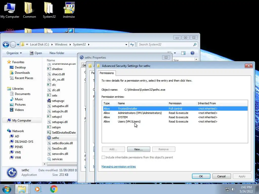Select the Permissions tab
The width and height of the screenshot is (259, 194).
pos(107,73)
